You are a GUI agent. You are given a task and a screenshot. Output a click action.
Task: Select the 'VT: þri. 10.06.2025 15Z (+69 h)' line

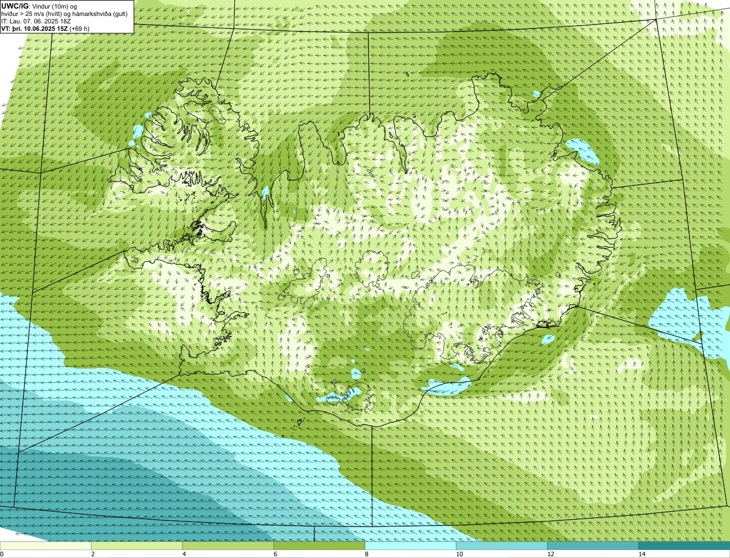pos(46,29)
